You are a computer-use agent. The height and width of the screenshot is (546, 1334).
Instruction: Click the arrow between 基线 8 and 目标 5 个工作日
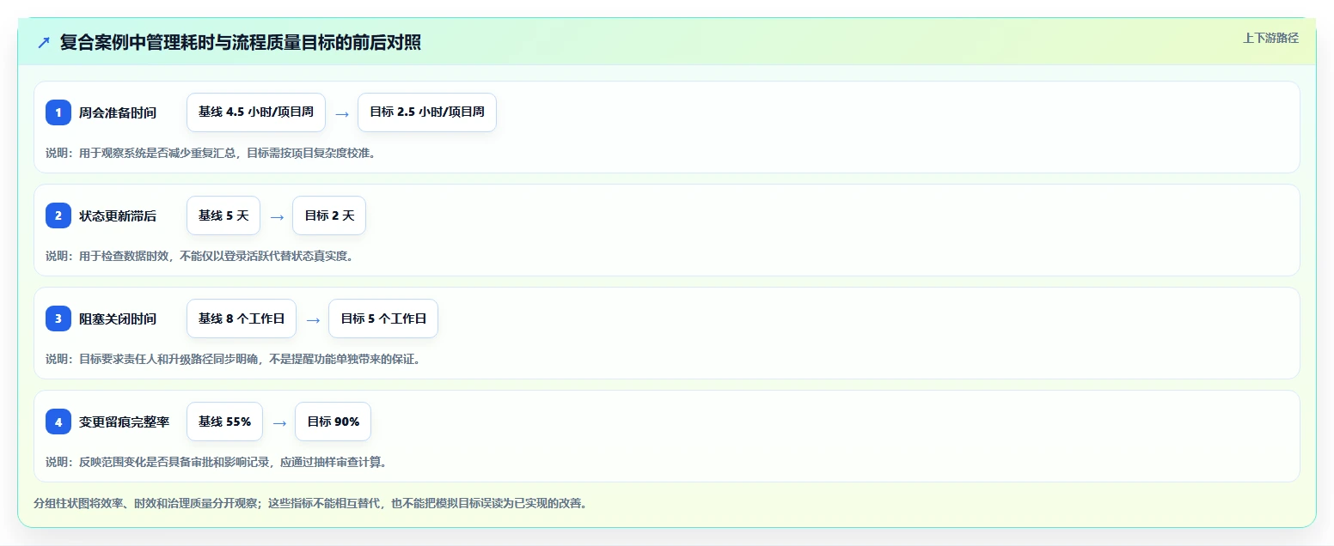[313, 319]
